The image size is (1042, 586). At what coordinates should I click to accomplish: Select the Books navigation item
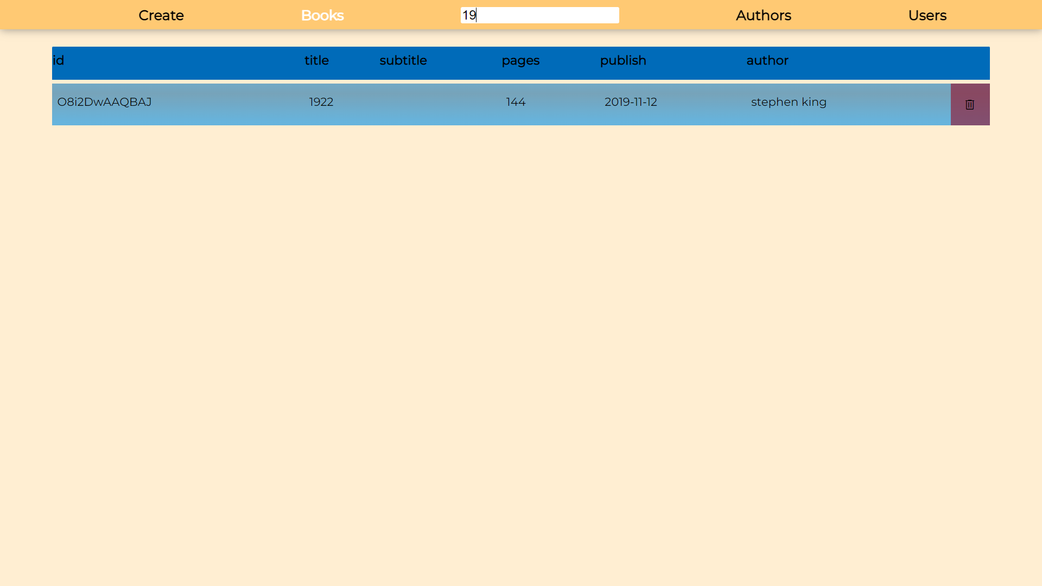[322, 15]
